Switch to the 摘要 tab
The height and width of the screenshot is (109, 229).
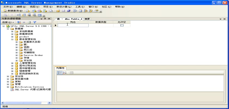(87, 19)
